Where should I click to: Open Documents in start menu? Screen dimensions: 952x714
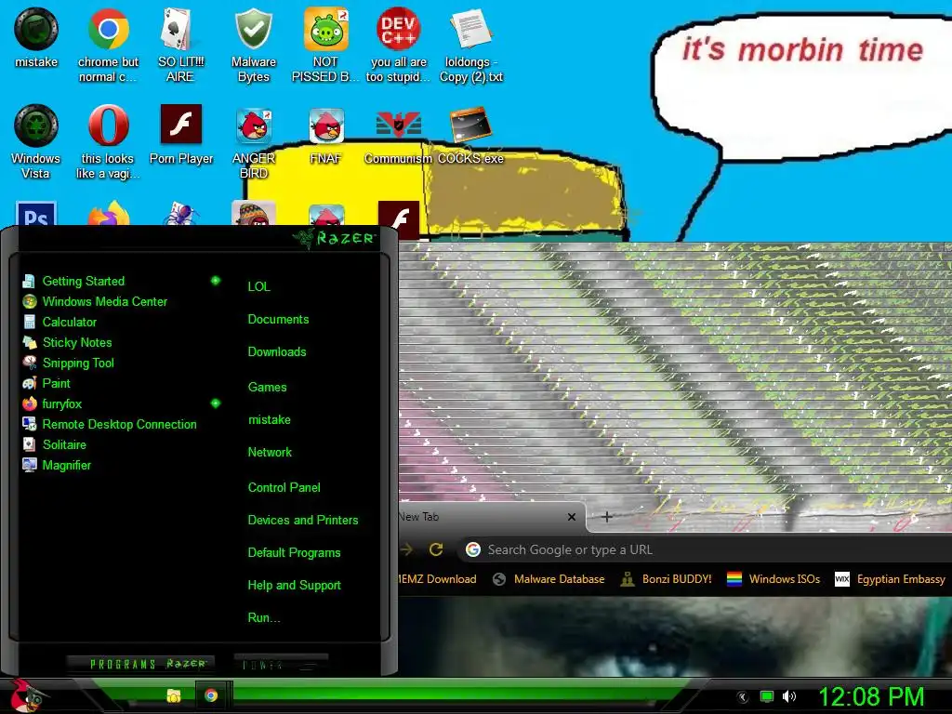tap(278, 320)
